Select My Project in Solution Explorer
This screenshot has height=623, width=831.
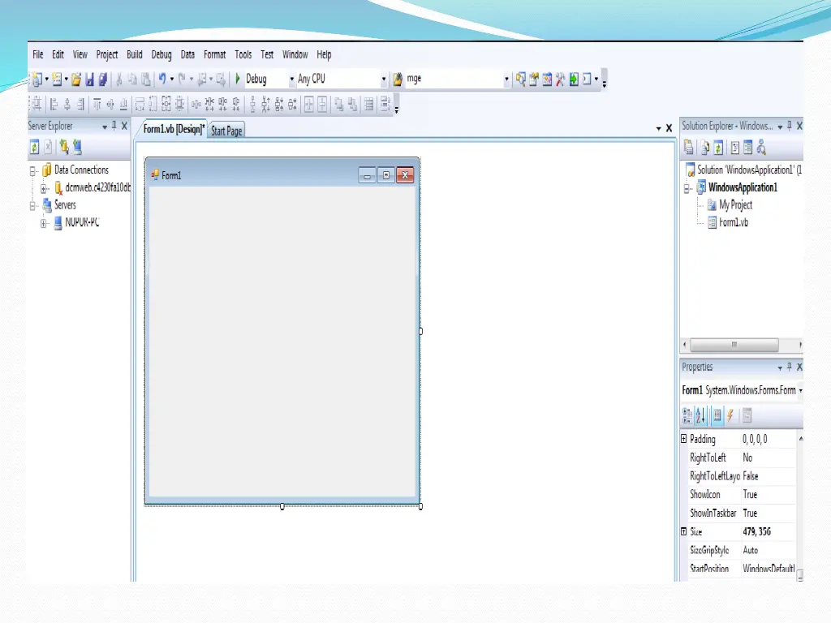[x=735, y=205]
